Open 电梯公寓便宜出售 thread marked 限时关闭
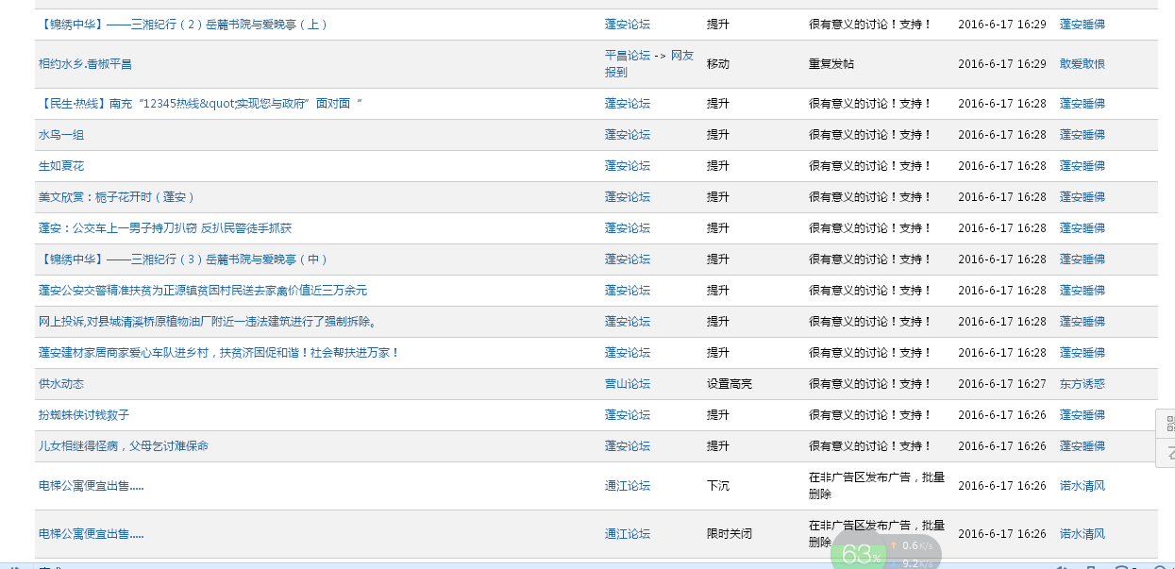Image resolution: width=1175 pixels, height=569 pixels. (x=91, y=534)
